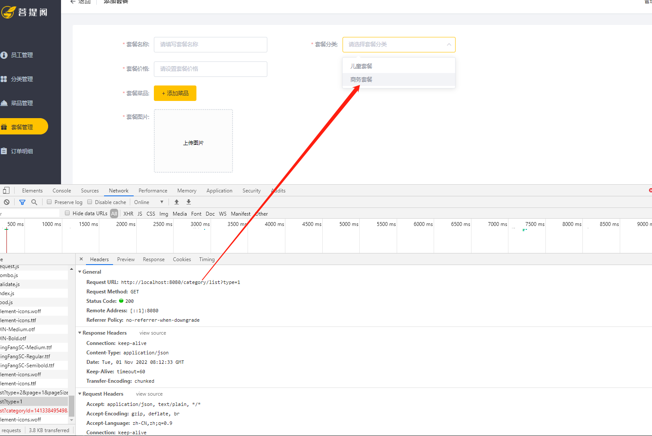The width and height of the screenshot is (652, 436).
Task: Choose 儿童套餐 from the dropdown
Action: click(399, 66)
